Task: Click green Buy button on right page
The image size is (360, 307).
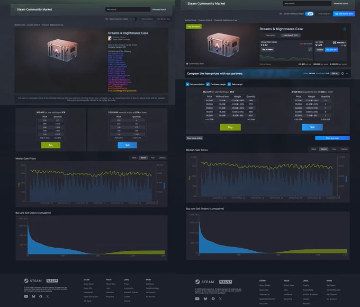Action: click(x=230, y=127)
